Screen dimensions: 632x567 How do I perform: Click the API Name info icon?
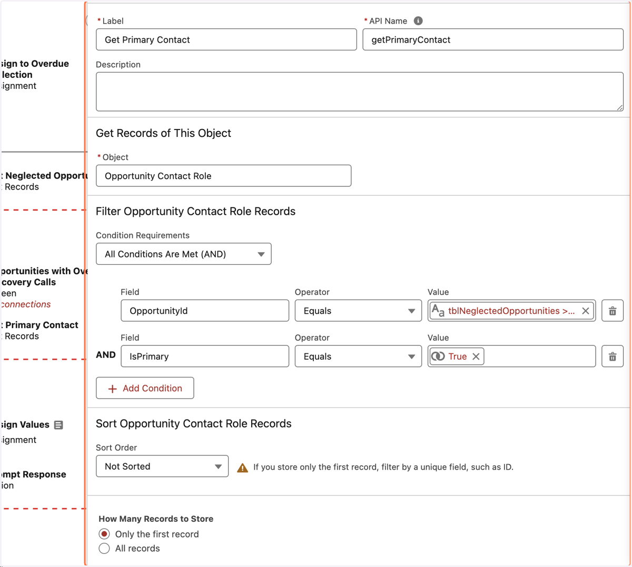click(418, 21)
